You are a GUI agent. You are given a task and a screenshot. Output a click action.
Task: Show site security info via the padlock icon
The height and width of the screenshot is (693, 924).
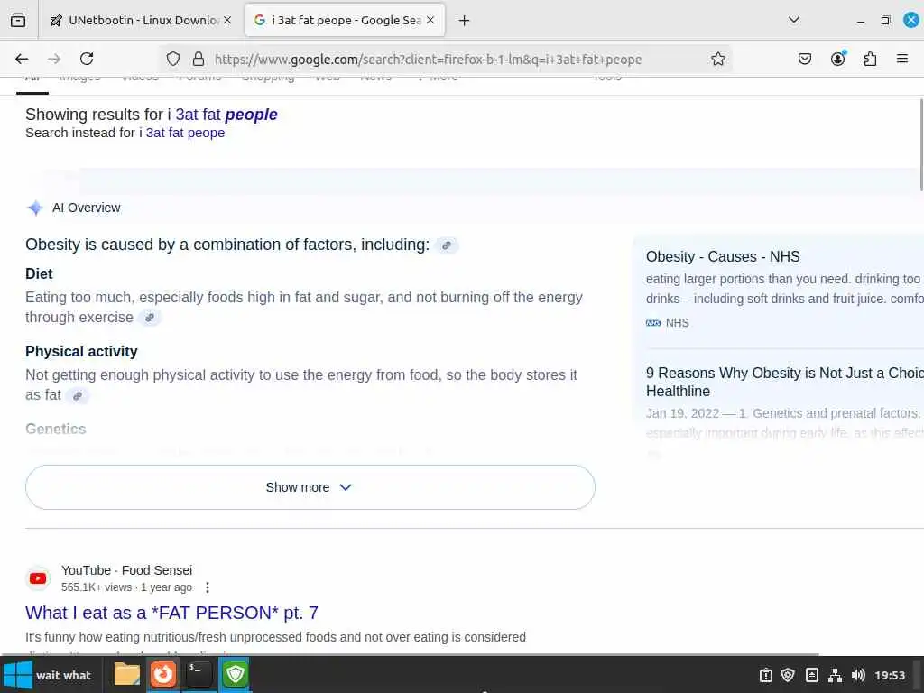pos(199,59)
